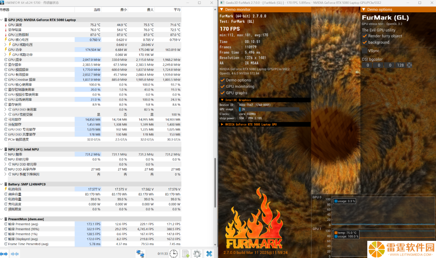Click the Intel GPU usage 3% bar
Screen dimensions: 436x258
point(269,109)
